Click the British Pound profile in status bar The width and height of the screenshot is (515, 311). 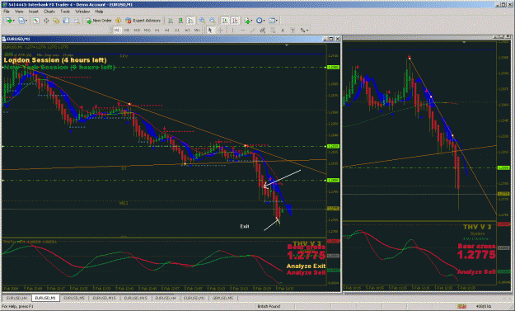pos(269,306)
